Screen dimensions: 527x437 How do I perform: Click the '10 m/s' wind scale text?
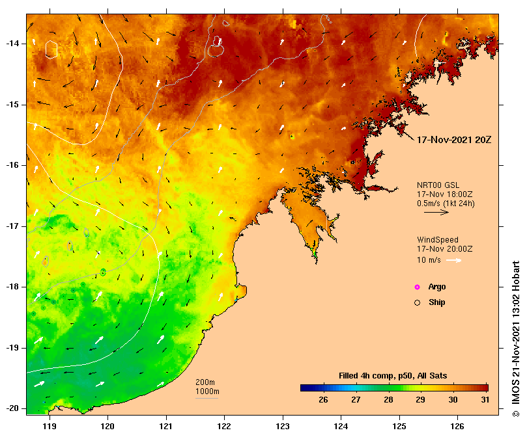[x=429, y=260]
